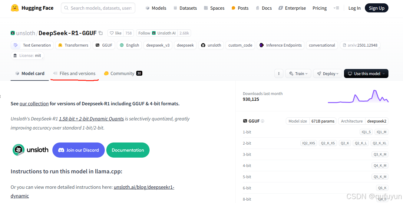Click the Hugging Face logo emoji
This screenshot has height=203, width=403.
click(x=15, y=8)
